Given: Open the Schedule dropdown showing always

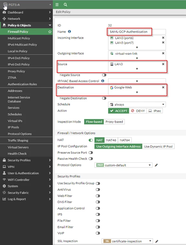Looking at the screenshot, I should tap(137, 105).
